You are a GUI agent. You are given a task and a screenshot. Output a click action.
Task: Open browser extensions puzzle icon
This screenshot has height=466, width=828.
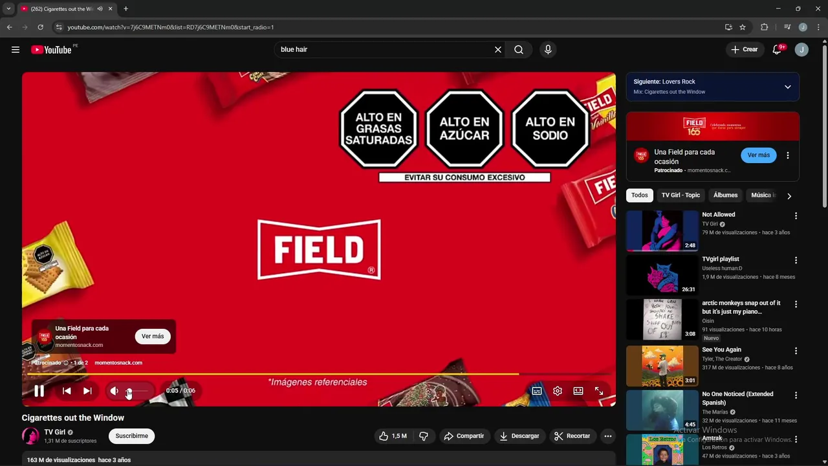764,27
